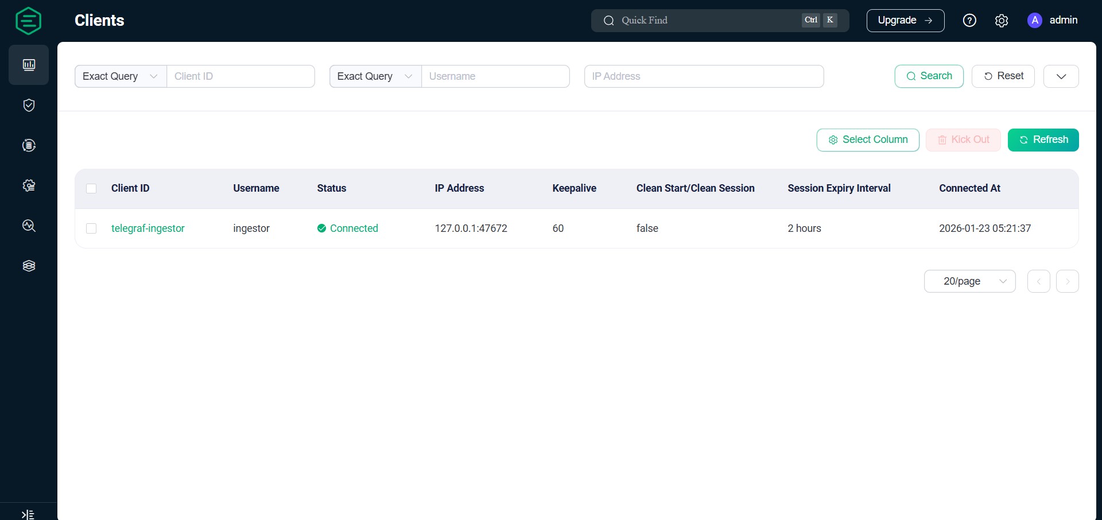Select the checkbox for telegraf-ingestor row
This screenshot has height=520, width=1102.
click(91, 228)
